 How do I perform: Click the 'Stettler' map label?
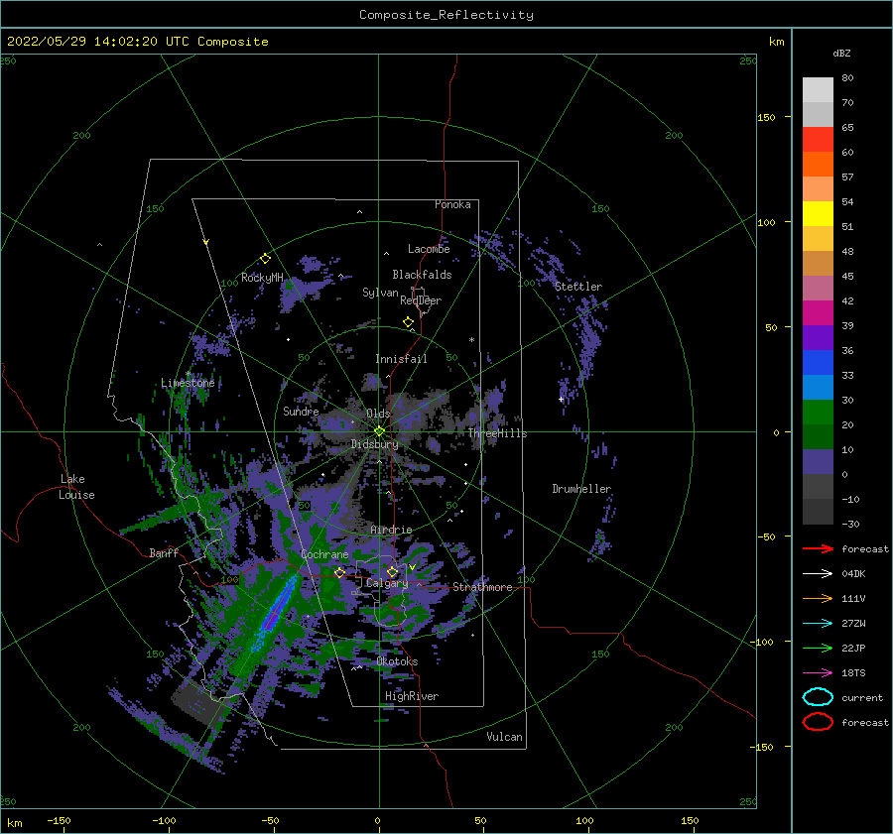pyautogui.click(x=578, y=287)
